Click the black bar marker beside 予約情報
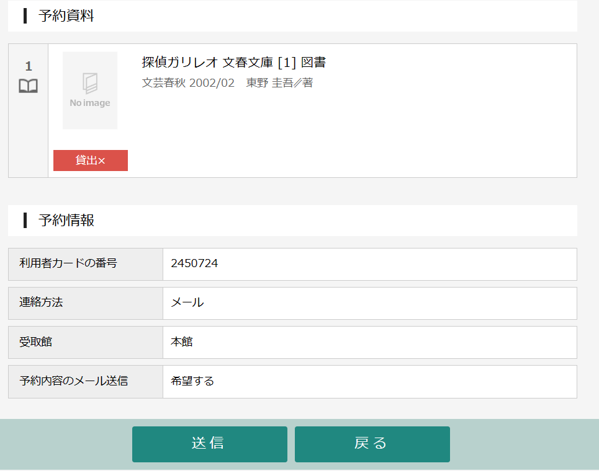599x471 pixels. click(x=25, y=220)
